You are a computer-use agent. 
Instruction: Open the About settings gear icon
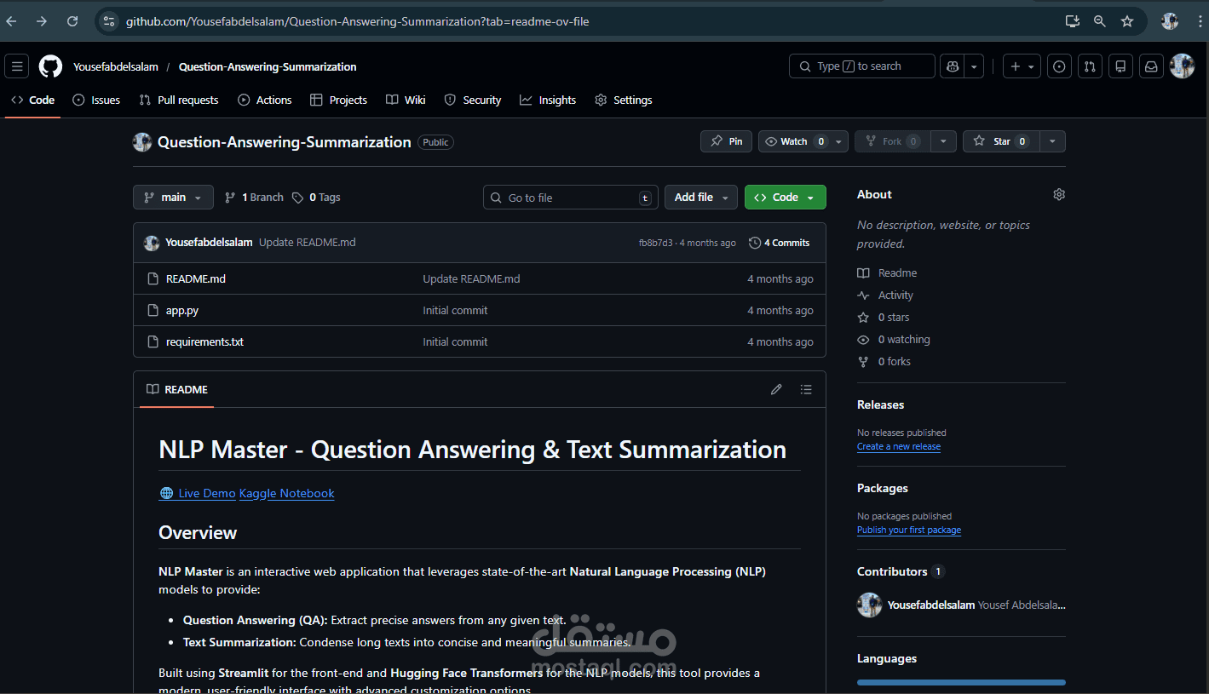1059,194
